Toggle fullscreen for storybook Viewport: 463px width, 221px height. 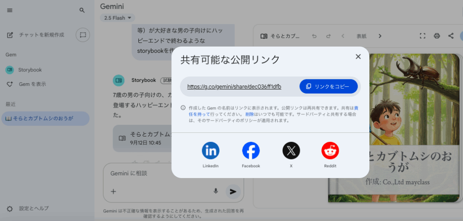pos(423,36)
